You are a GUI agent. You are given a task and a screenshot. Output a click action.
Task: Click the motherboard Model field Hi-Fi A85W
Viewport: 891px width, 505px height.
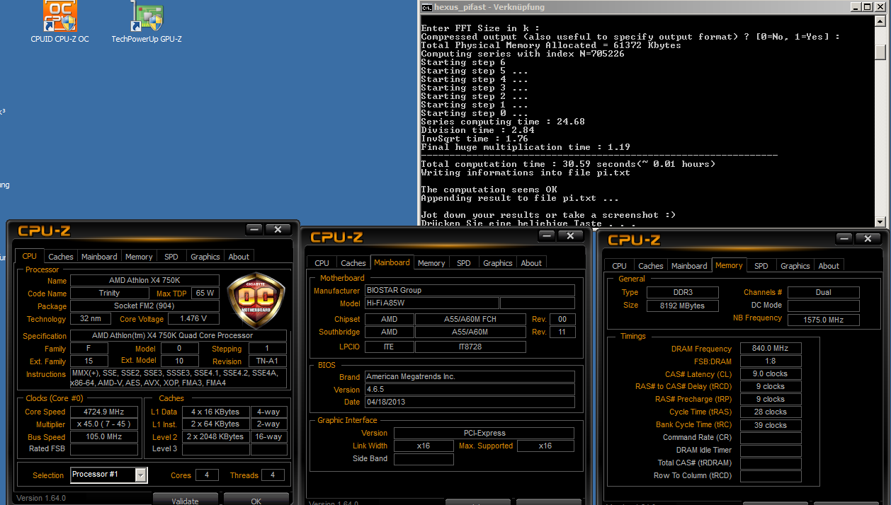(x=431, y=303)
